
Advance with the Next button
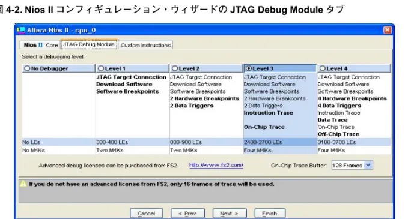click(230, 214)
